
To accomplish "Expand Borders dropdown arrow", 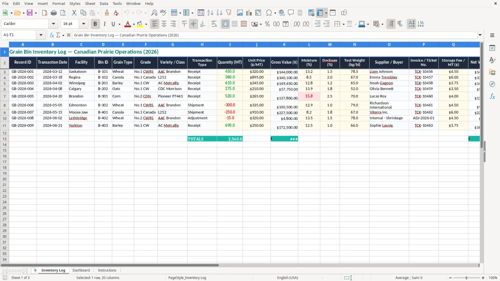I will 344,24.
